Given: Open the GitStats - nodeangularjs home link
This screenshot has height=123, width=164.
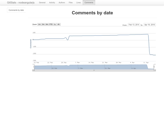Looking at the screenshot, I should click(x=21, y=2).
